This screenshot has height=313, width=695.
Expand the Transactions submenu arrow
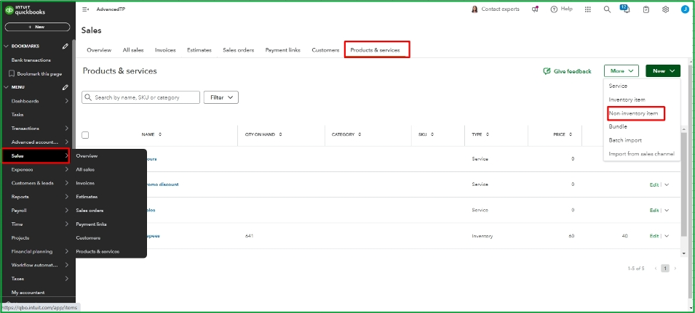click(x=66, y=129)
